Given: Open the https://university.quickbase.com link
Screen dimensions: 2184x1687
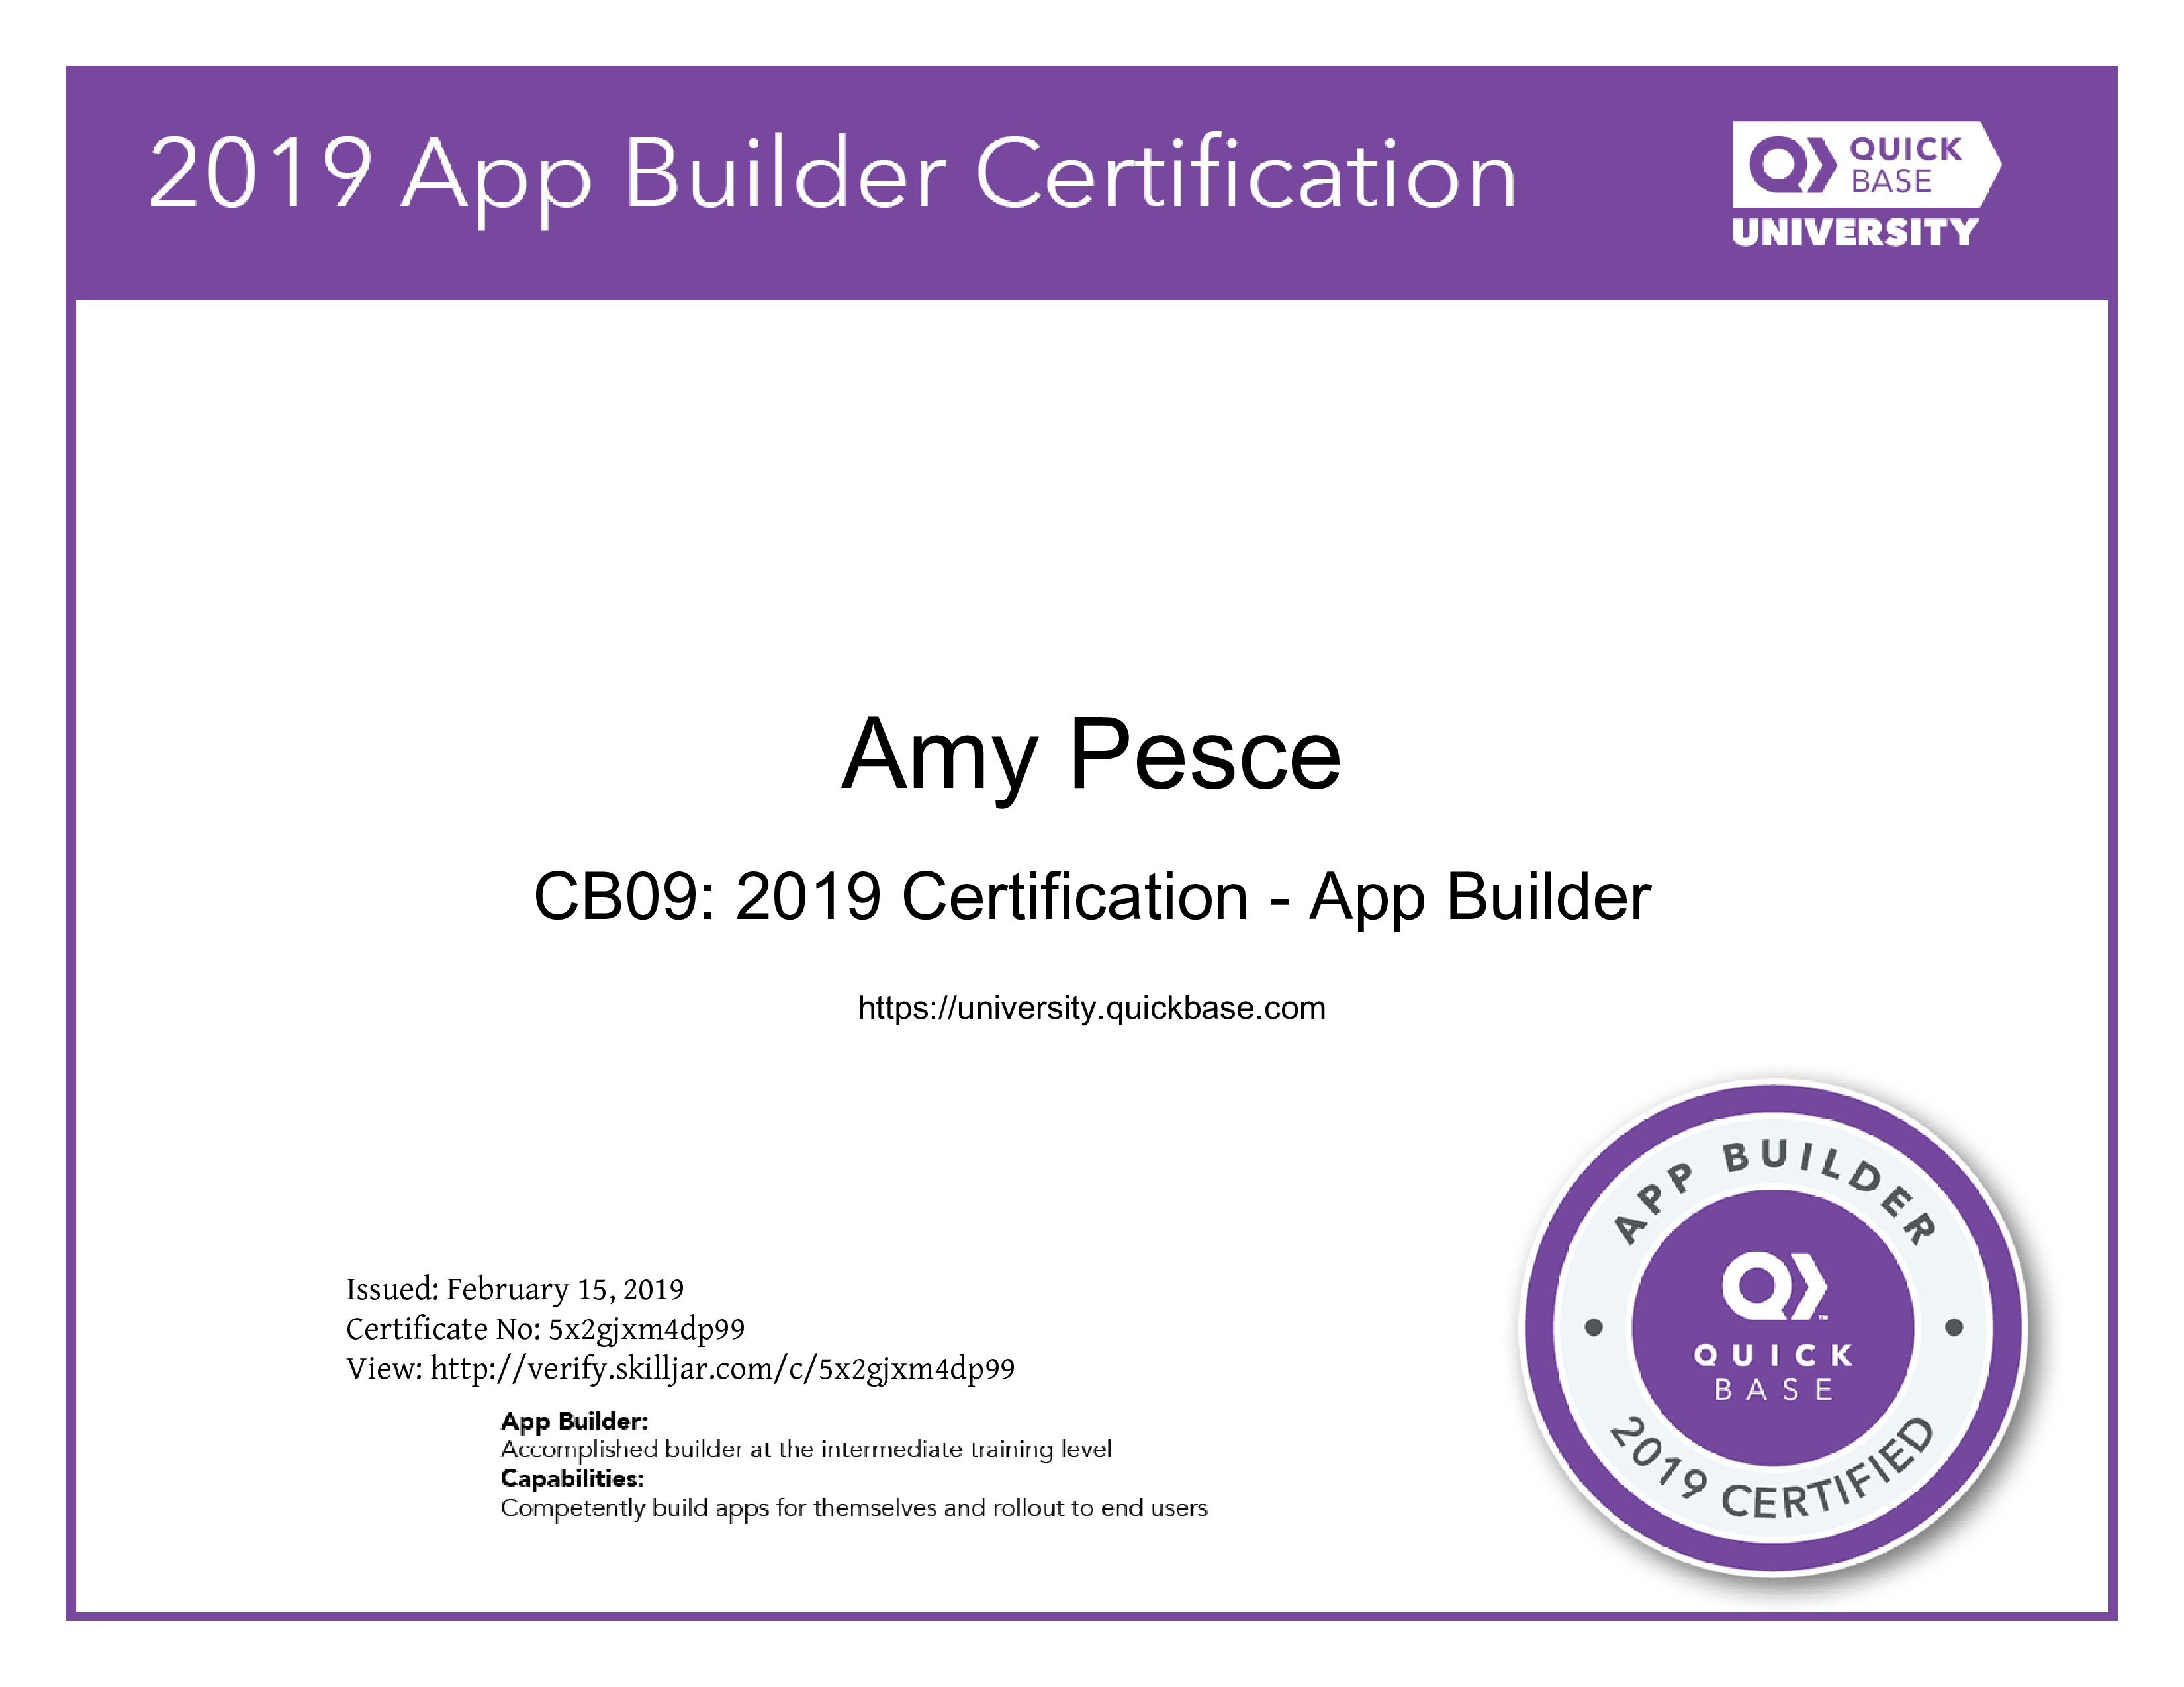Looking at the screenshot, I should point(1092,1008).
